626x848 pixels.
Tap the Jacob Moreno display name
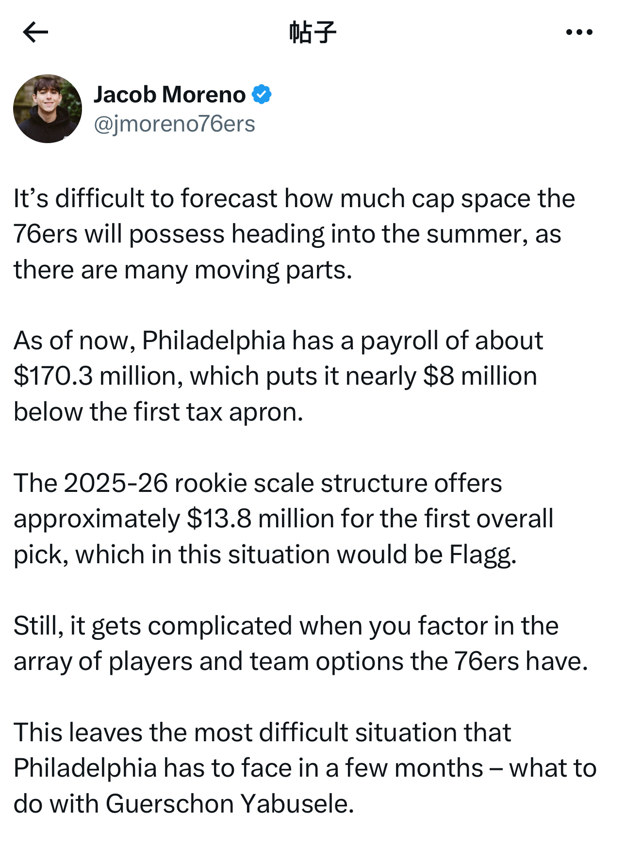170,94
